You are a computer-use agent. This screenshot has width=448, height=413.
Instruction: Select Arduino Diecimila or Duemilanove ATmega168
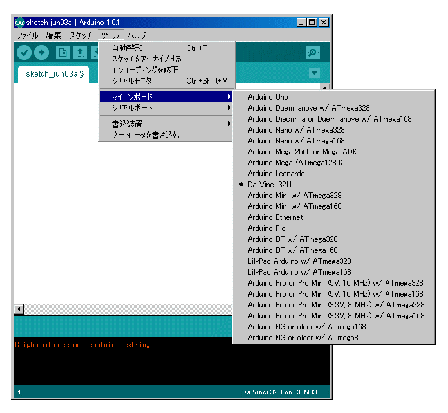pos(333,119)
